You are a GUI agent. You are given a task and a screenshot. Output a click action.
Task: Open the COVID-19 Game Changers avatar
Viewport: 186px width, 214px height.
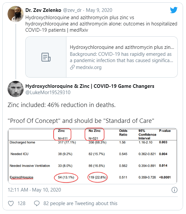[x=15, y=89]
